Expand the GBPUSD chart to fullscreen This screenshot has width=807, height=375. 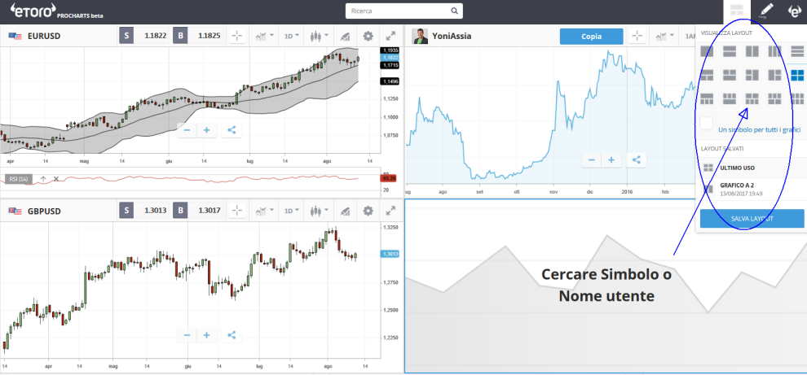point(391,211)
